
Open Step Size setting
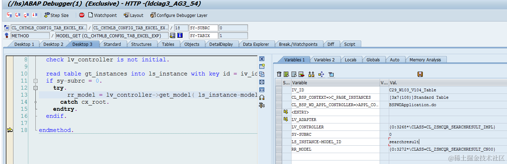(x=56, y=15)
